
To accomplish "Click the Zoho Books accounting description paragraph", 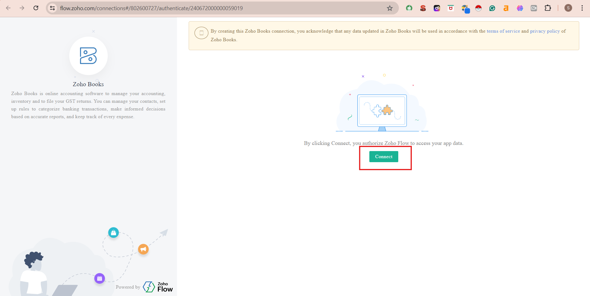I will click(x=88, y=105).
